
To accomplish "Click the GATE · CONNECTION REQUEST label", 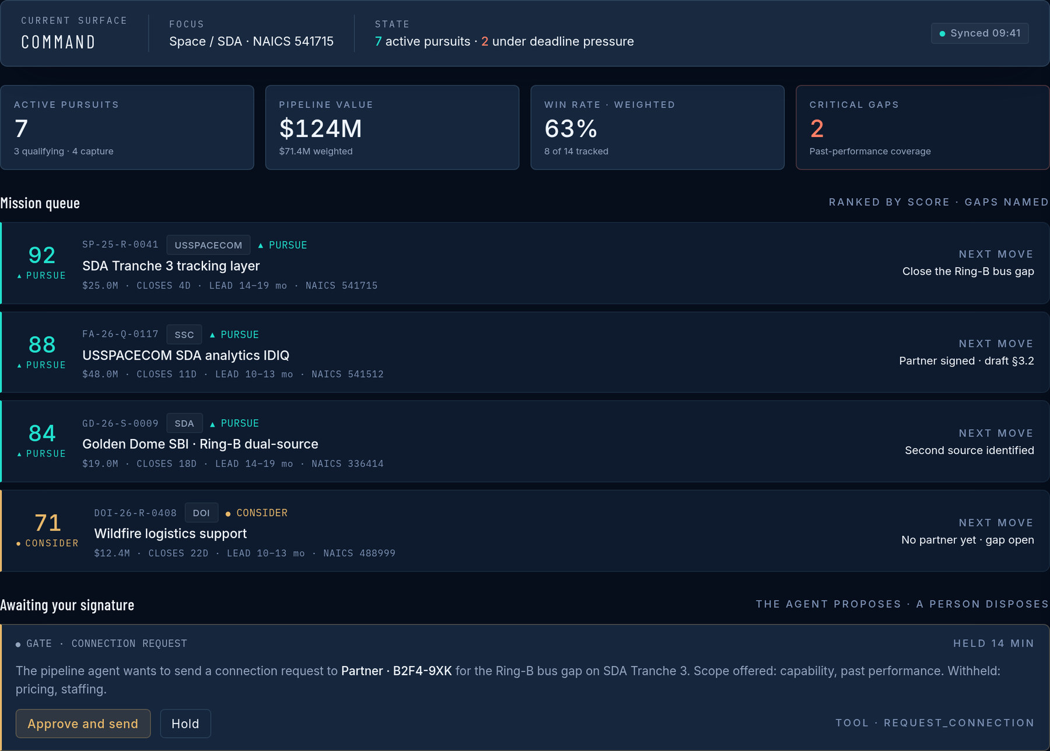I will 101,644.
